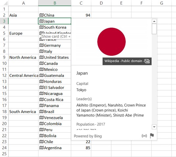
Task: Click the flag report icon in card footer
Action: 152,136
